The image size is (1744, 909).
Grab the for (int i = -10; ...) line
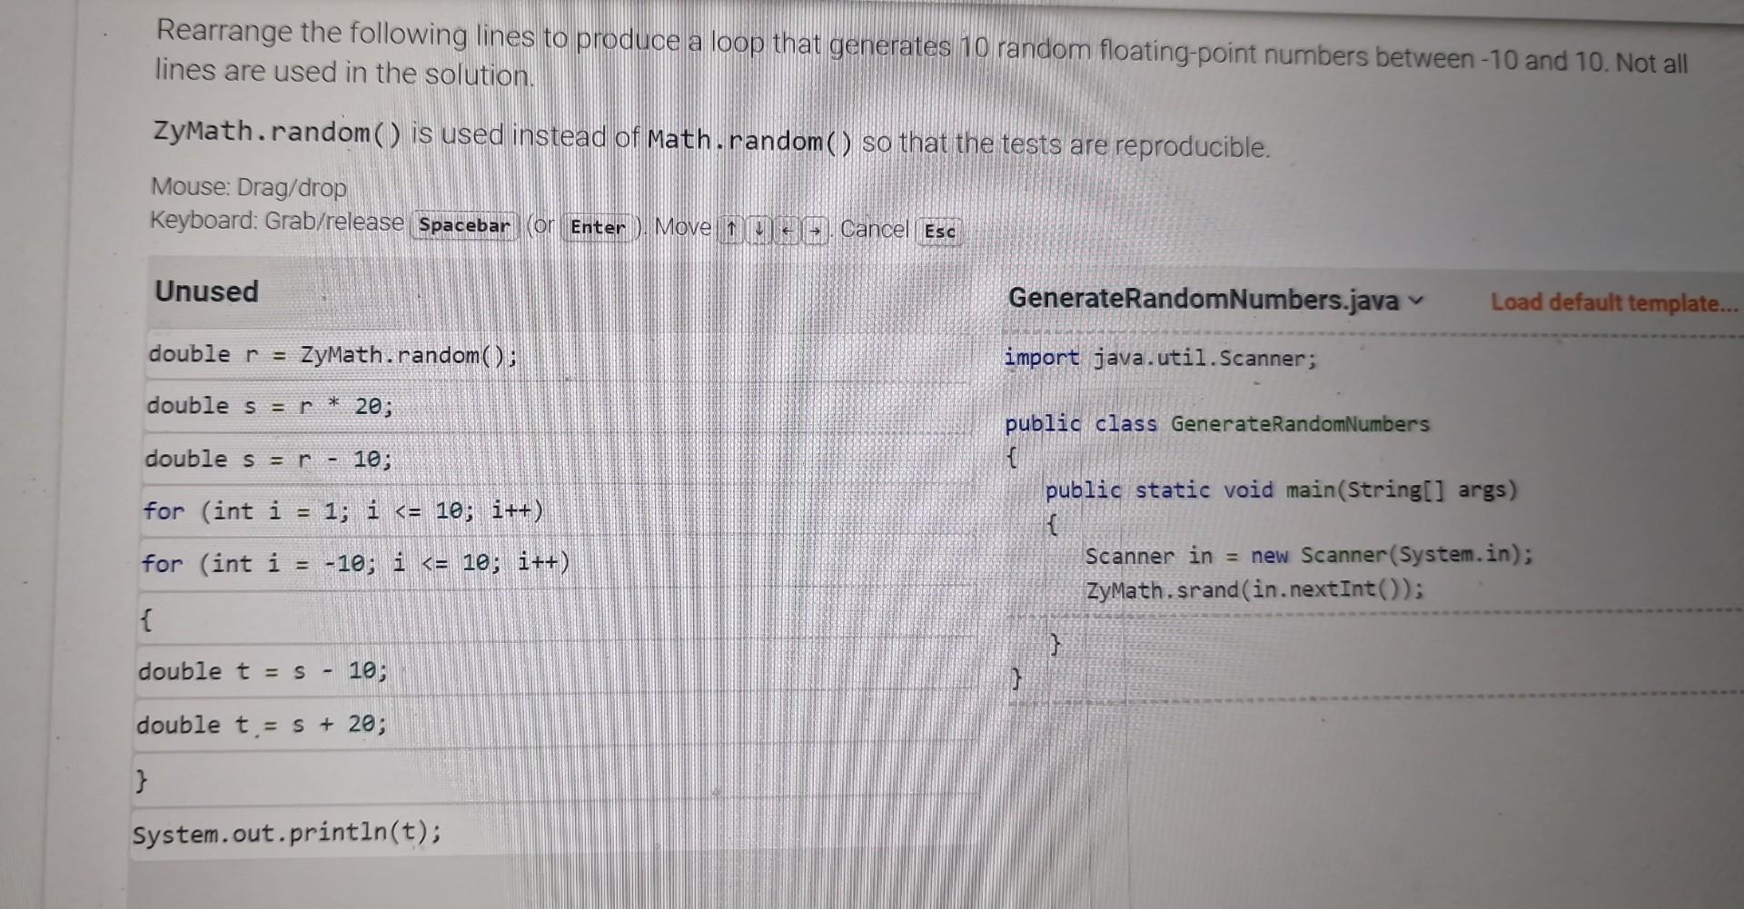[356, 563]
